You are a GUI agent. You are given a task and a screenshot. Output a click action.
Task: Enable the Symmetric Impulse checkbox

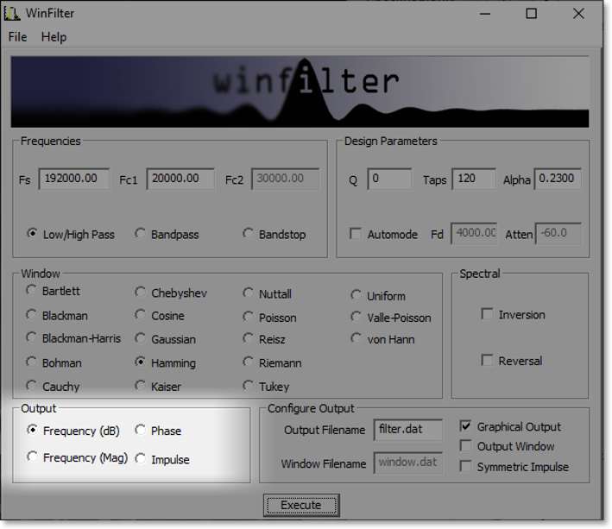click(x=466, y=467)
